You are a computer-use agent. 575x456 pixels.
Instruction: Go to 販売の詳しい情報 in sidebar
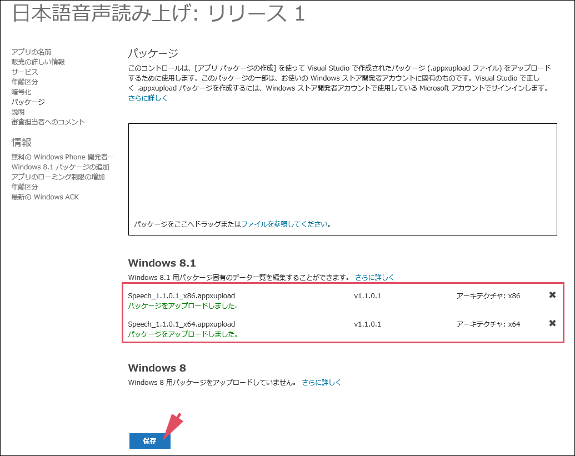(38, 62)
